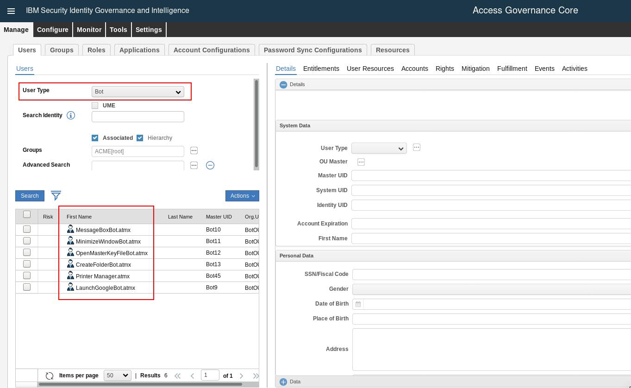The width and height of the screenshot is (631, 388).
Task: Open the OU Master ellipsis picker
Action: [x=361, y=162]
